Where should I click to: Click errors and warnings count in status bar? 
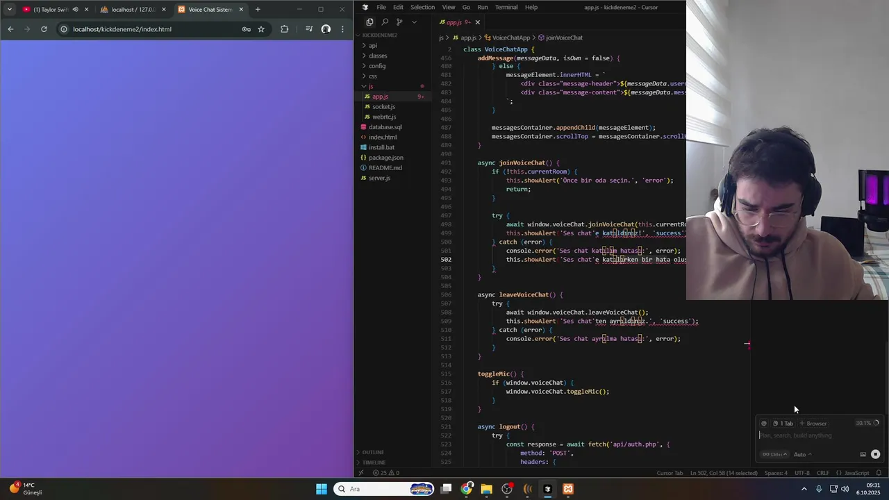(x=385, y=473)
